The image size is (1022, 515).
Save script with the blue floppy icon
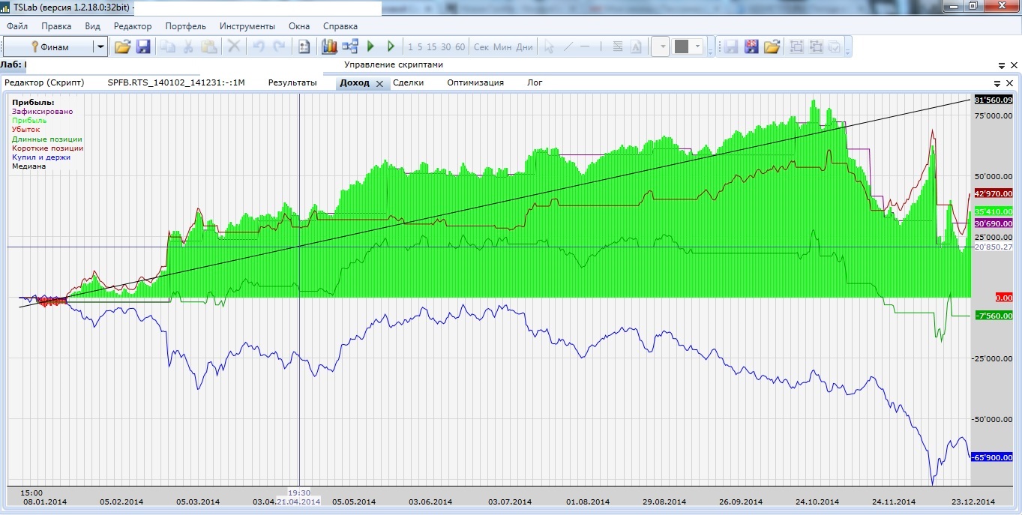[142, 46]
